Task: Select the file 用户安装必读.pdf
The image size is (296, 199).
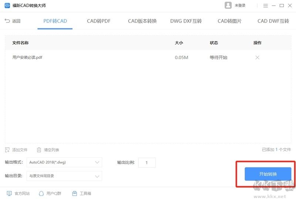Action: pyautogui.click(x=27, y=57)
